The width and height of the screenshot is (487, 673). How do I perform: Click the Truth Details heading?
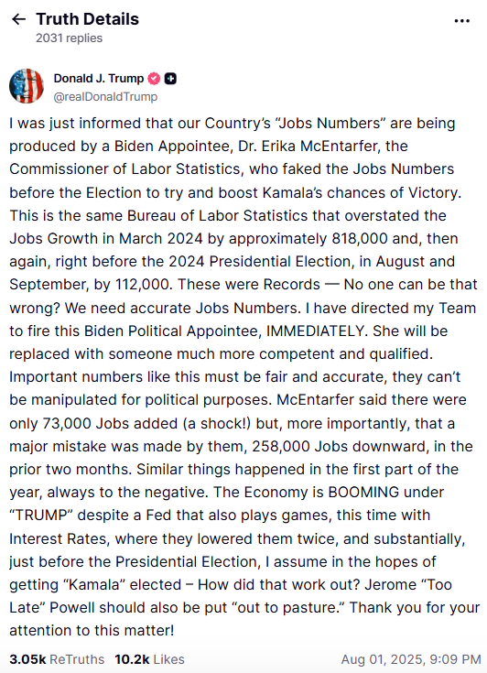(x=88, y=19)
